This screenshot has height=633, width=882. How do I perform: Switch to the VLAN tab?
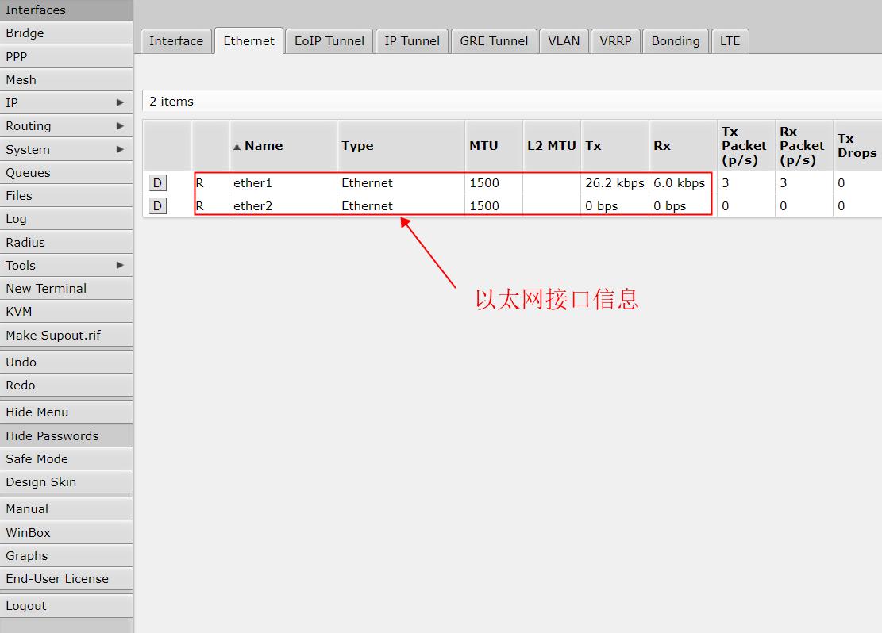pyautogui.click(x=564, y=41)
